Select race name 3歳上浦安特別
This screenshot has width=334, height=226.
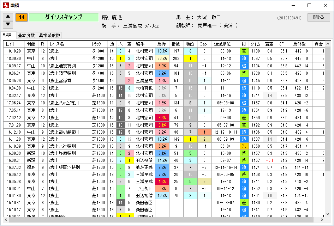point(62,66)
